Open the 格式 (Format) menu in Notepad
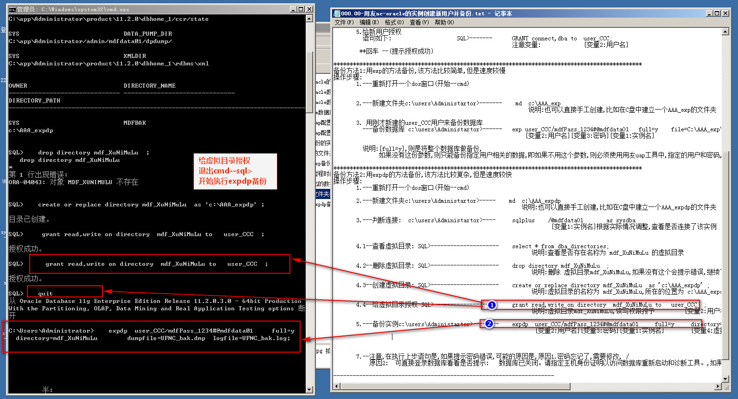The image size is (738, 399). click(394, 22)
